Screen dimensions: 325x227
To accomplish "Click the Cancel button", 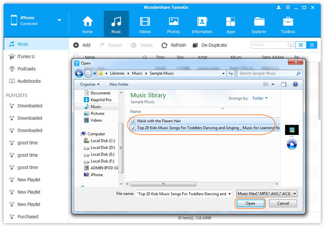I will [x=283, y=203].
